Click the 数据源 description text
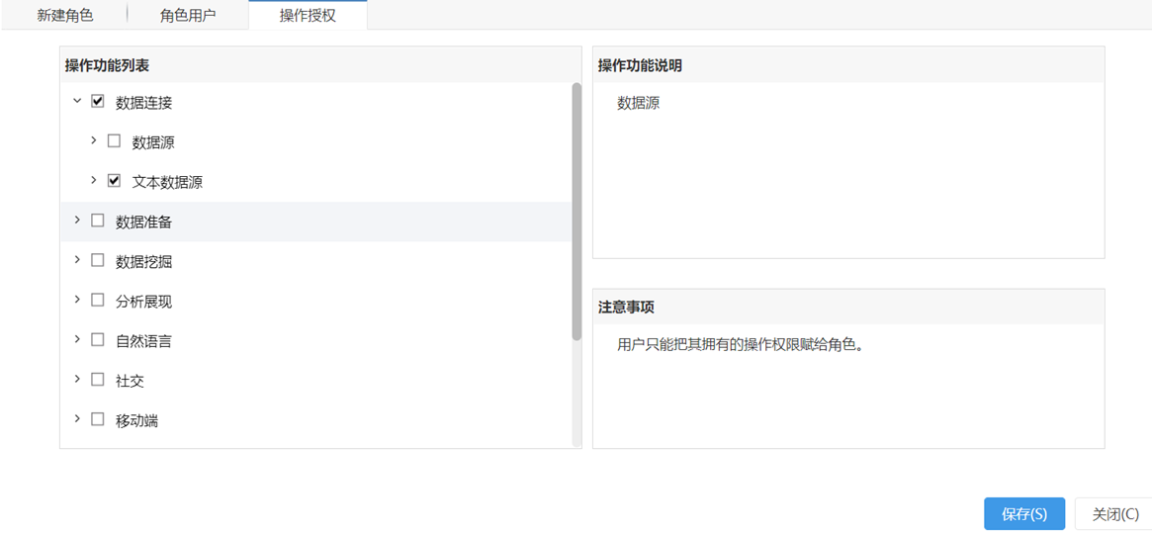 [639, 103]
